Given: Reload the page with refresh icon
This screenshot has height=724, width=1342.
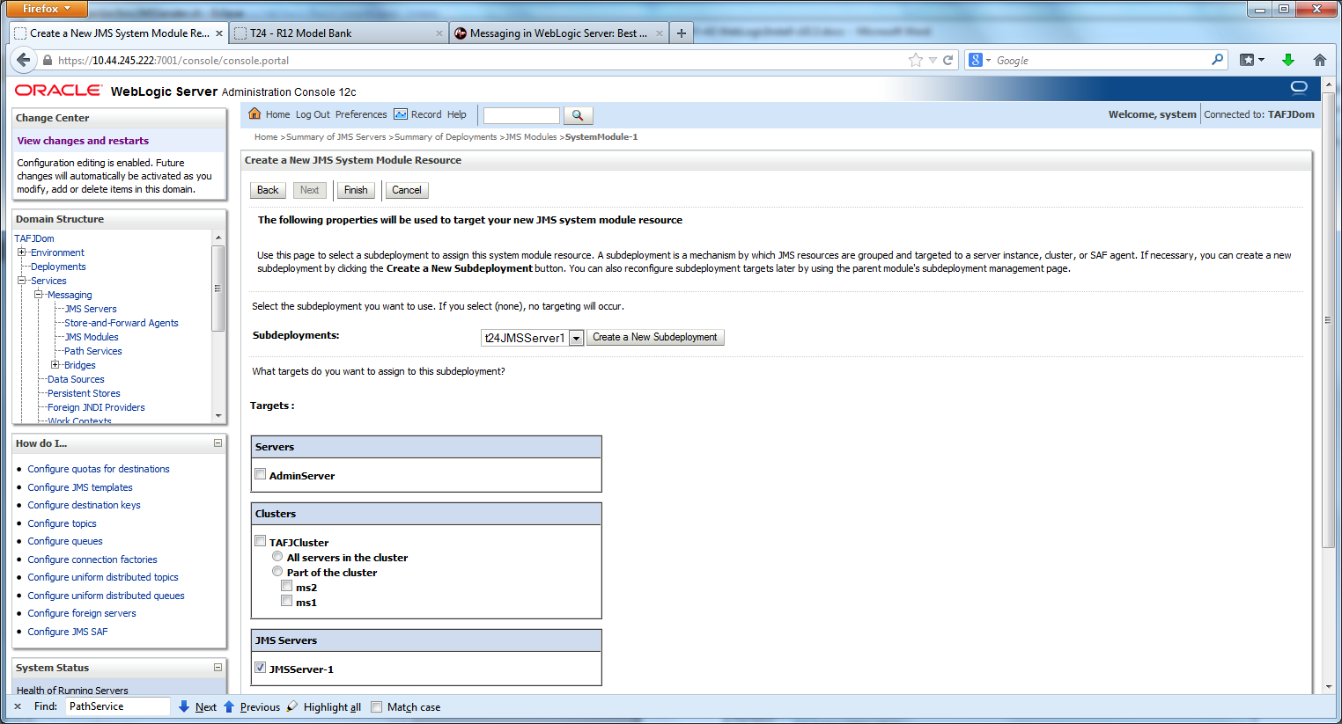Looking at the screenshot, I should pyautogui.click(x=948, y=60).
